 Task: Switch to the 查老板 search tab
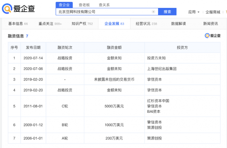point(84,5)
